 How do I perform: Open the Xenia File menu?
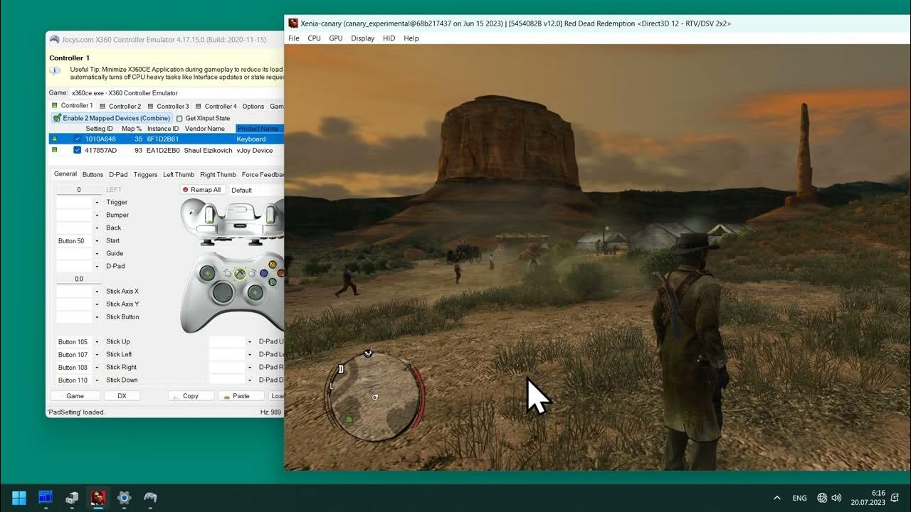pyautogui.click(x=294, y=38)
